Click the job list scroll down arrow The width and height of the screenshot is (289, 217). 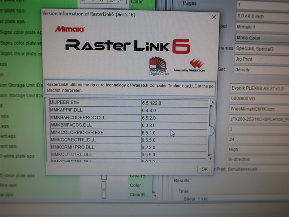[x=155, y=196]
